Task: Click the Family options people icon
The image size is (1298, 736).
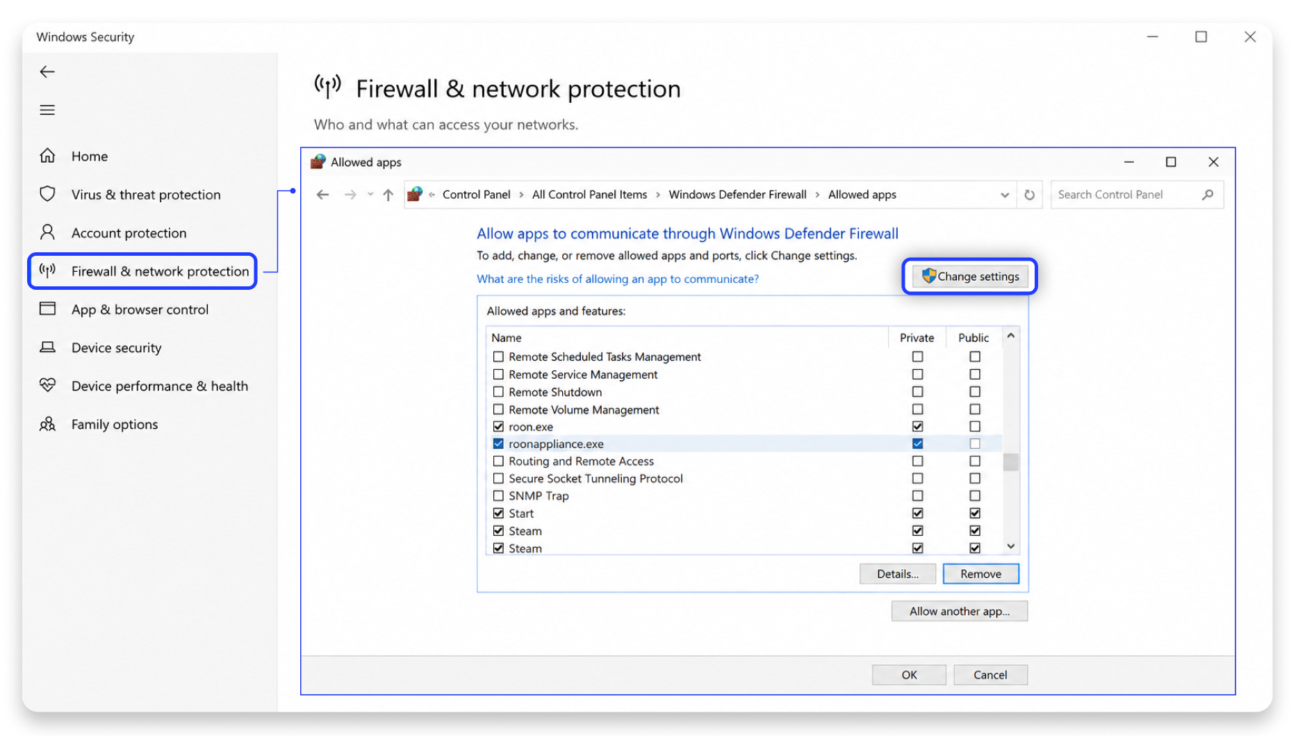Action: 47,424
